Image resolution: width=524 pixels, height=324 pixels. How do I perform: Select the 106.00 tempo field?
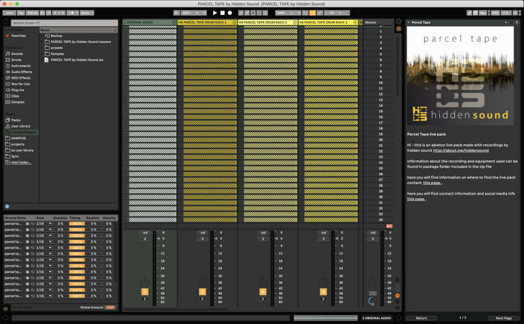click(32, 12)
